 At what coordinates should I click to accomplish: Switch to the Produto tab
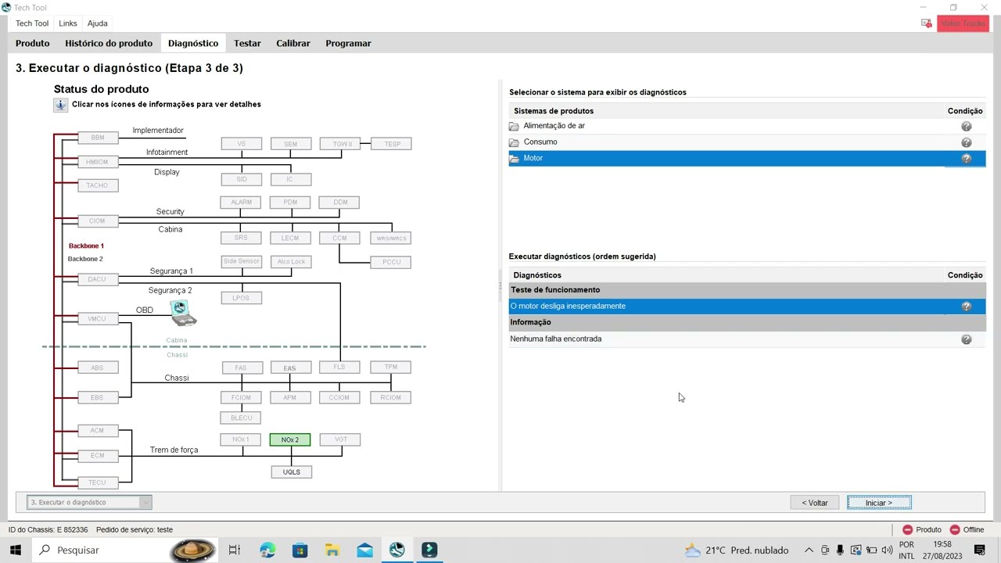click(33, 43)
